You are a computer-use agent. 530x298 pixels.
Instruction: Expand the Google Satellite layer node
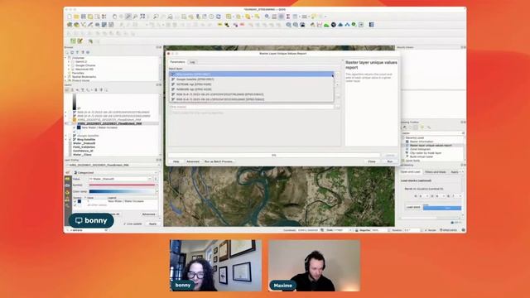point(66,136)
